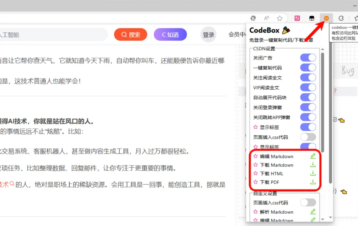358x226 pixels.
Task: Click the CodeBox title text
Action: [x=265, y=30]
